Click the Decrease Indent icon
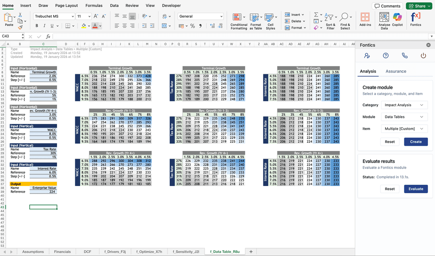The image size is (435, 256). (144, 26)
